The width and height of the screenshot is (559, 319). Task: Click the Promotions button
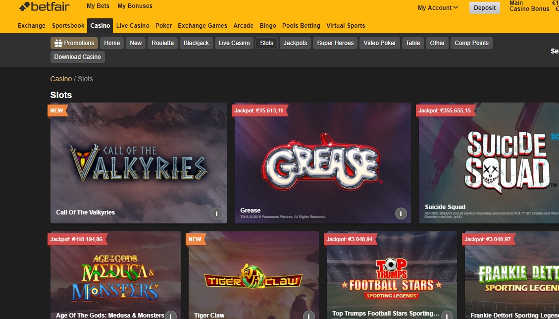coord(74,43)
